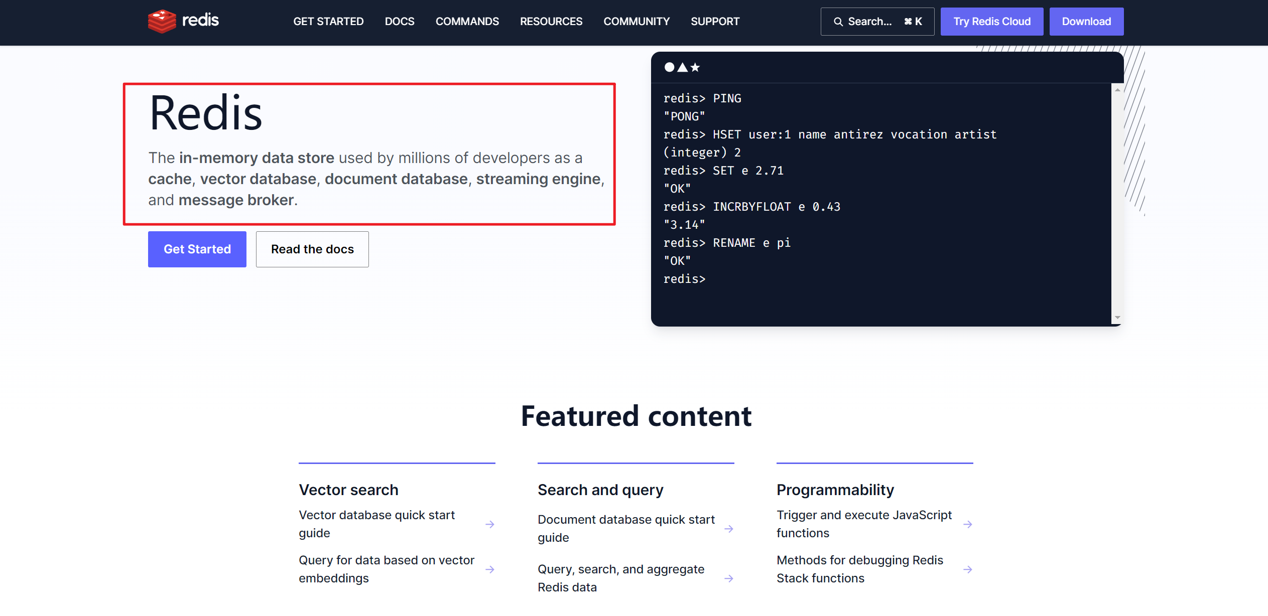This screenshot has width=1268, height=616.
Task: Click the COMMANDS navigation item
Action: click(469, 22)
